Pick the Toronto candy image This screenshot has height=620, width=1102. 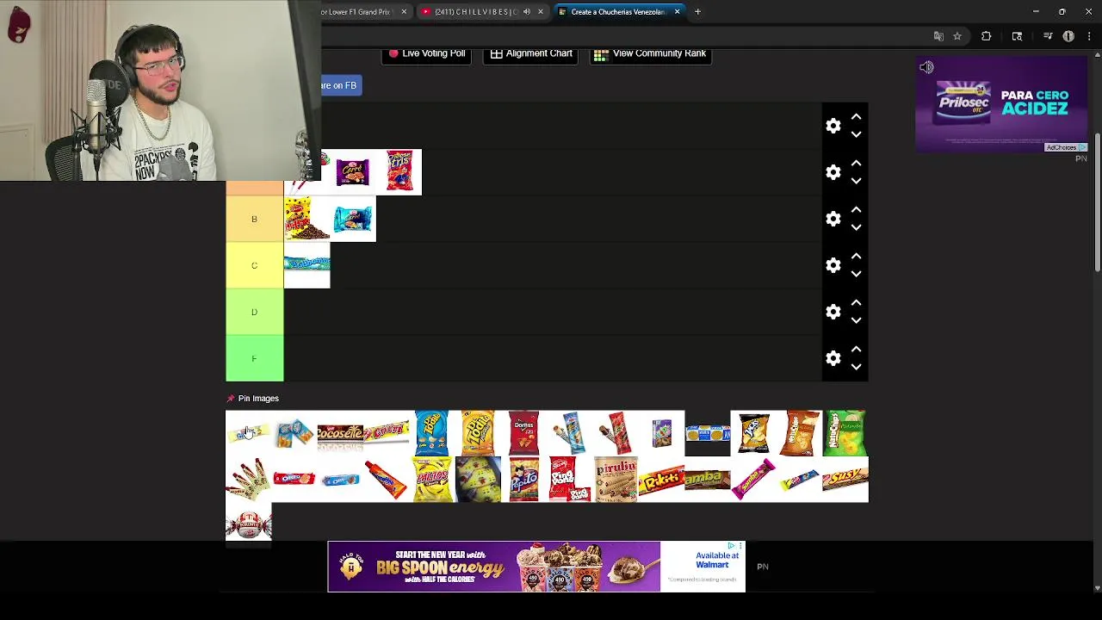point(248,525)
